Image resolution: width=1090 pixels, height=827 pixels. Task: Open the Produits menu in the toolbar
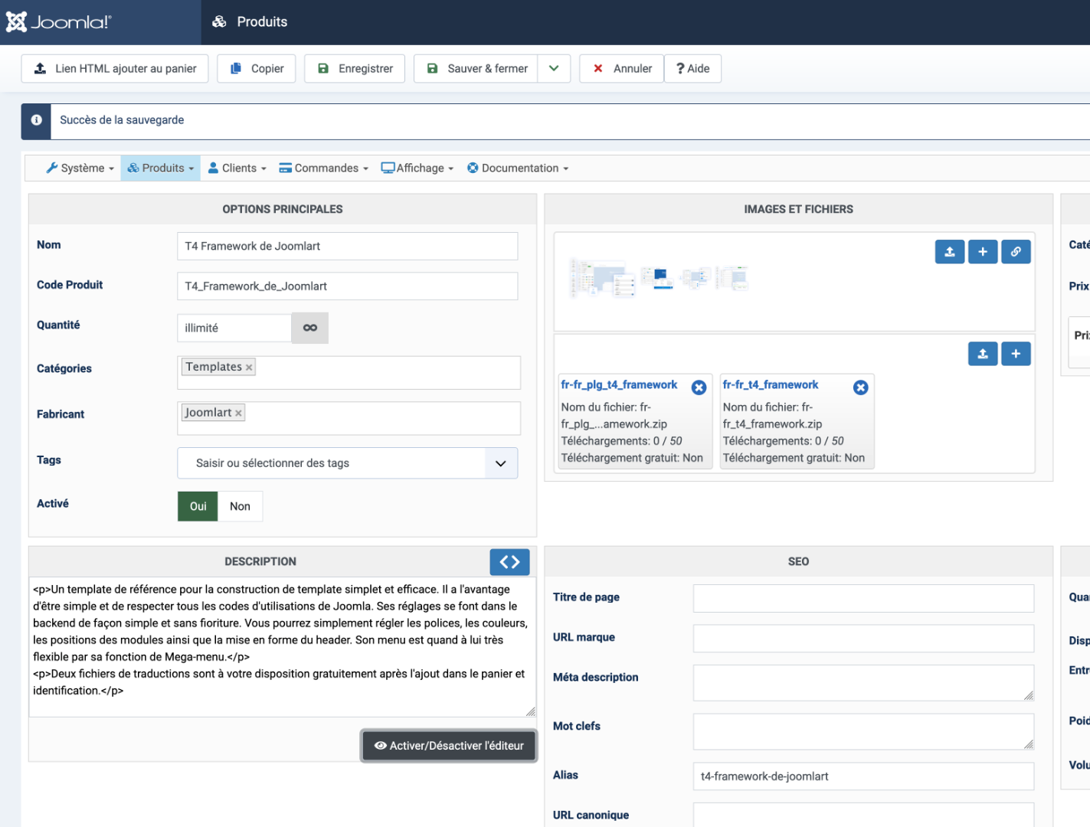(x=161, y=168)
